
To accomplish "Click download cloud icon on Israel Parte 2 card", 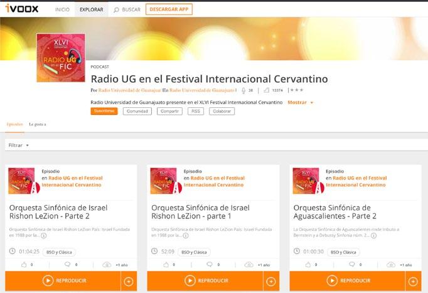I will click(107, 265).
